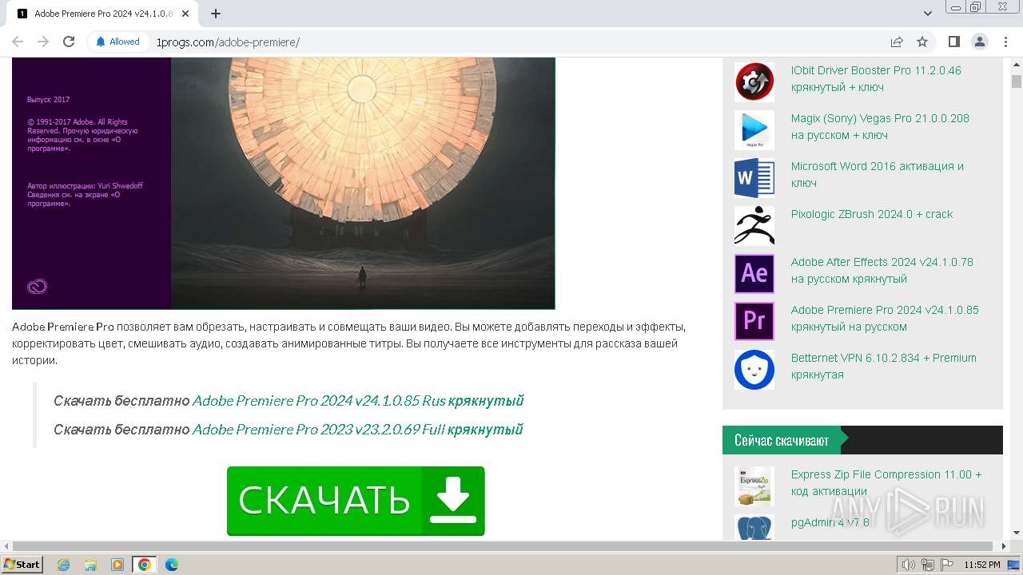The image size is (1023, 575).
Task: Open the notifications Allowed bell indicator
Action: (118, 42)
